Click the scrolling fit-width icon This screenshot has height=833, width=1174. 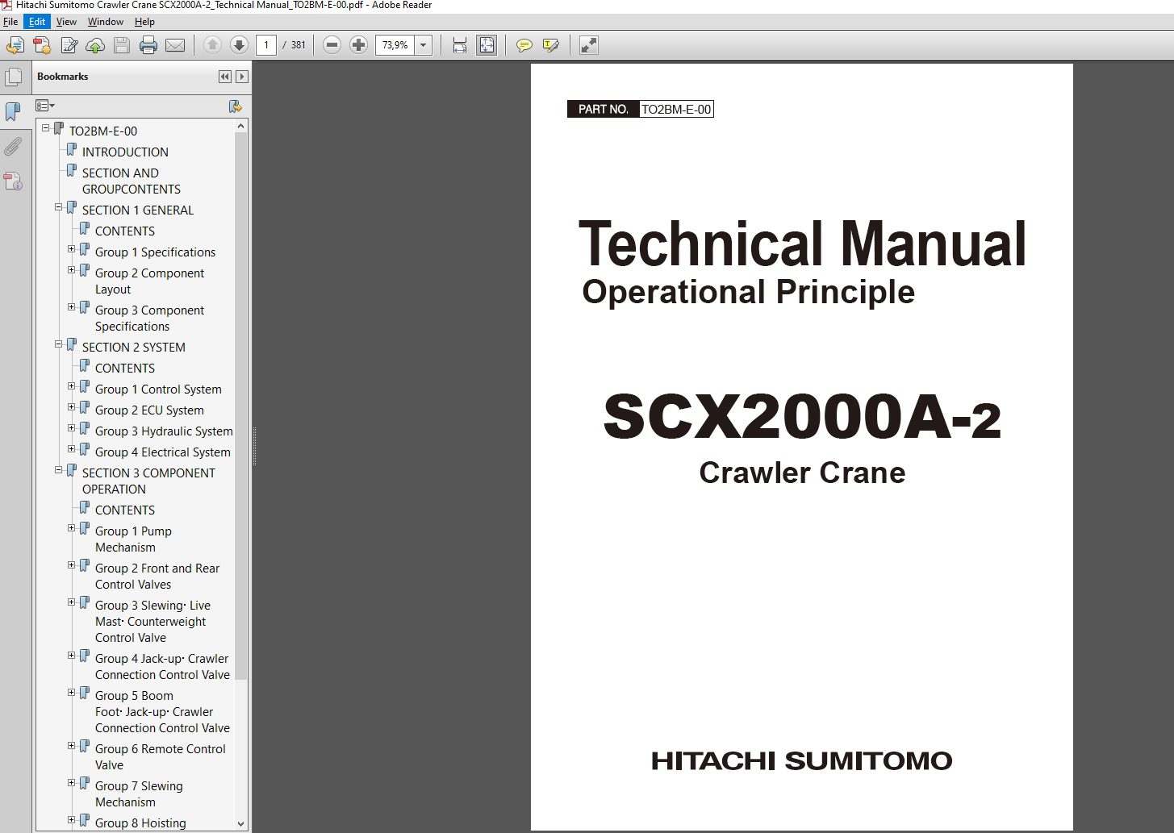pos(460,45)
